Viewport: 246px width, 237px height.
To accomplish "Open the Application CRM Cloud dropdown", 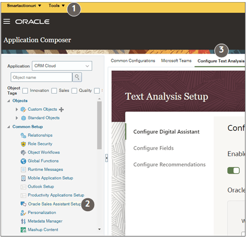I will 62,66.
